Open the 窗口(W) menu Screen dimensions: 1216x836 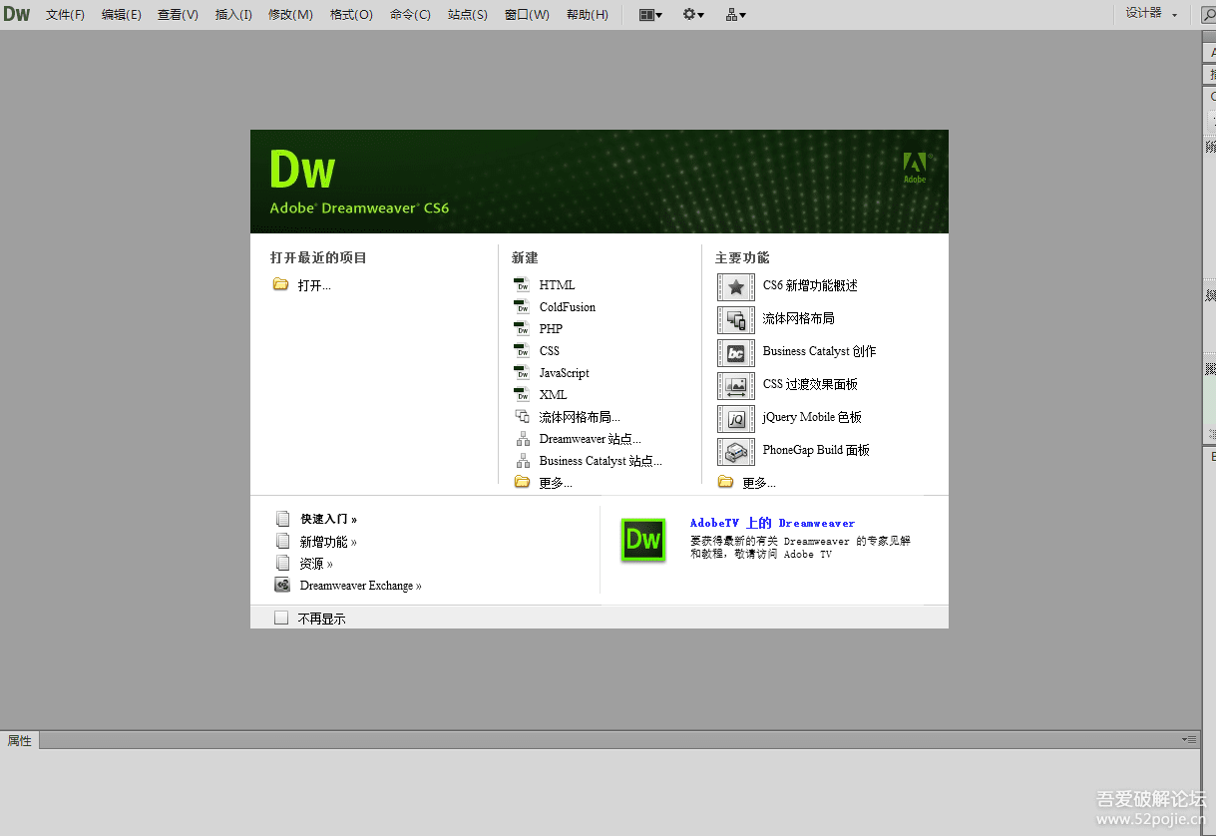coord(528,15)
